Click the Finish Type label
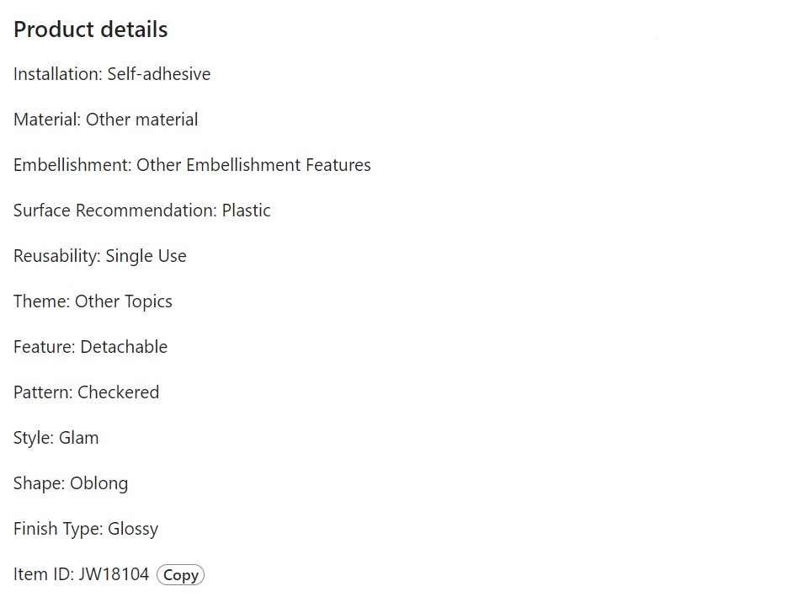793x597 pixels. click(x=57, y=529)
